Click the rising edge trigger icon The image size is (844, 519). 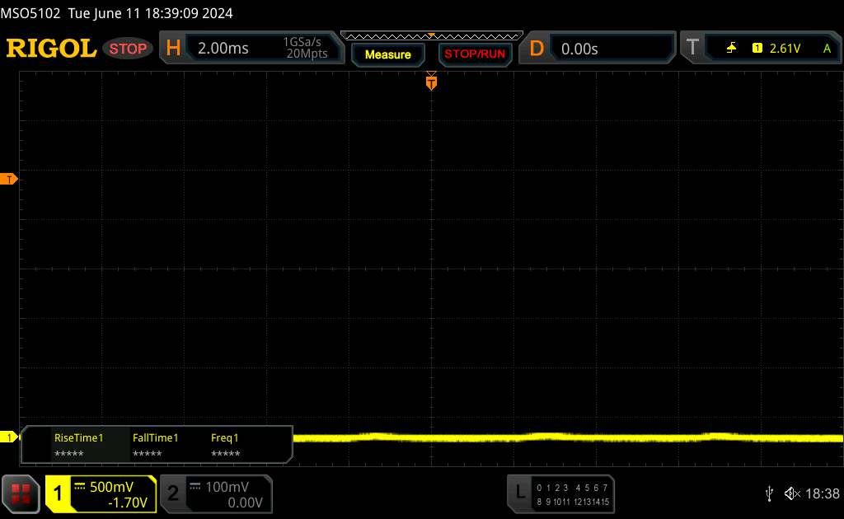point(731,49)
